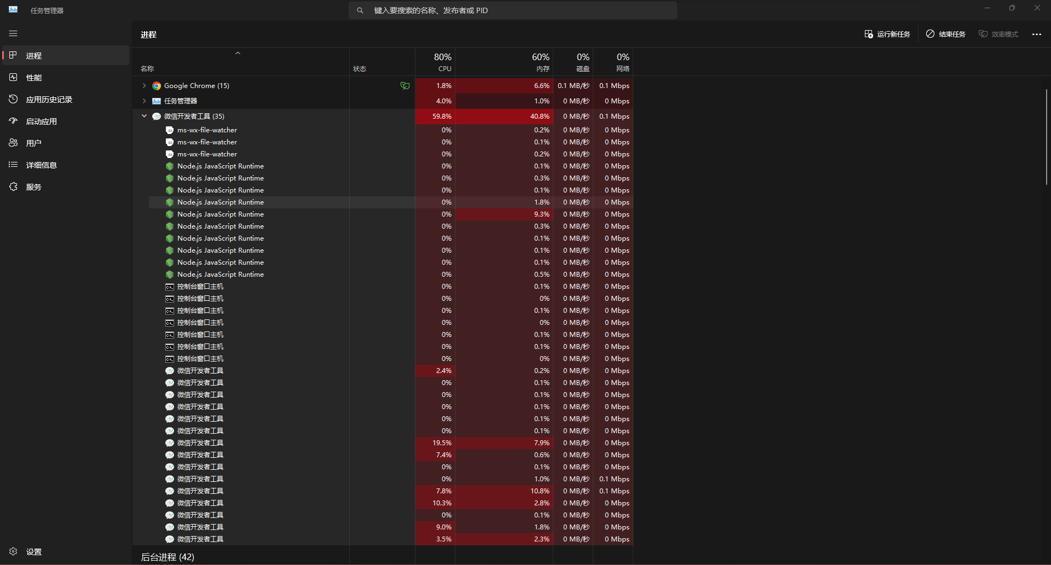The image size is (1051, 565).
Task: Open 启动应用 via its sidebar icon
Action: click(x=13, y=121)
